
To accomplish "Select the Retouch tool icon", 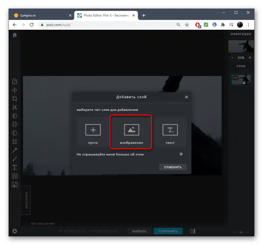I will 15,150.
